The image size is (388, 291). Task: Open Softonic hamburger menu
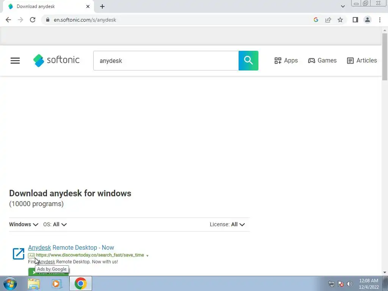coord(15,61)
